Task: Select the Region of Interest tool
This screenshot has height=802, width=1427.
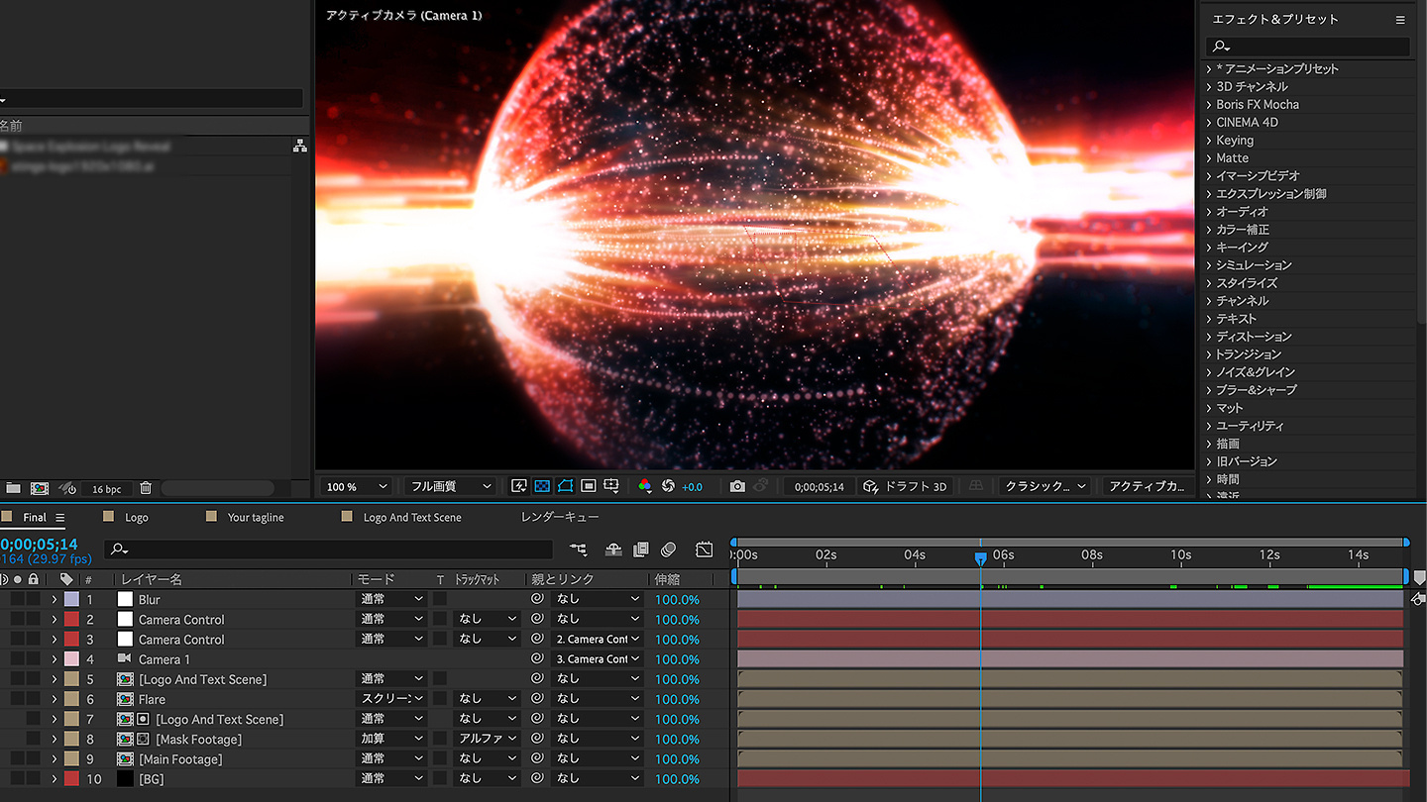Action: [589, 486]
